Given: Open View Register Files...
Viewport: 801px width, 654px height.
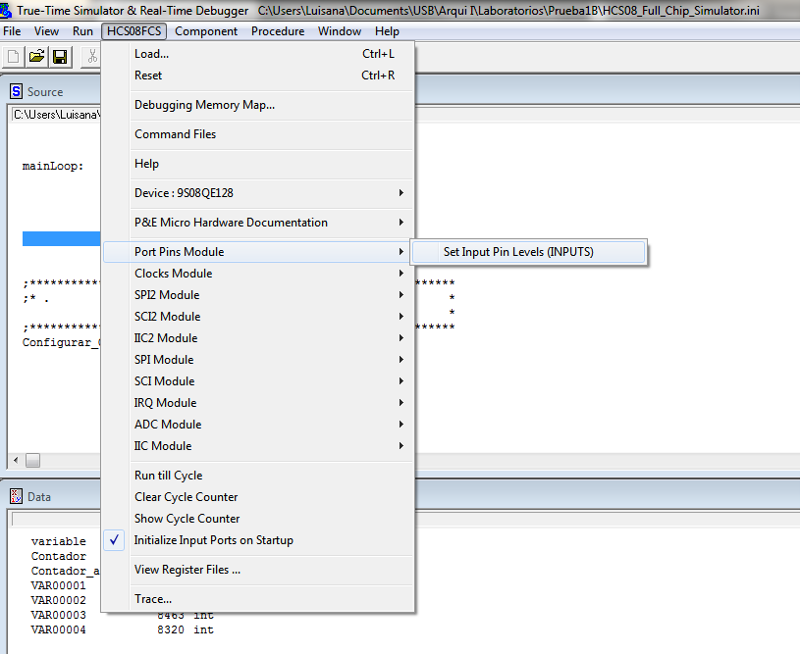Looking at the screenshot, I should [x=187, y=570].
